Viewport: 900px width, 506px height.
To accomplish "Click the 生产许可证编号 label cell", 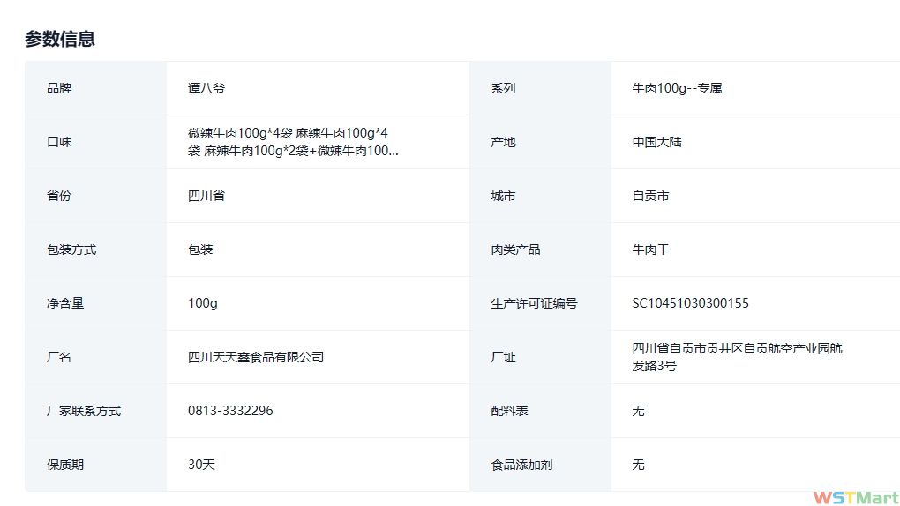I will click(x=534, y=303).
